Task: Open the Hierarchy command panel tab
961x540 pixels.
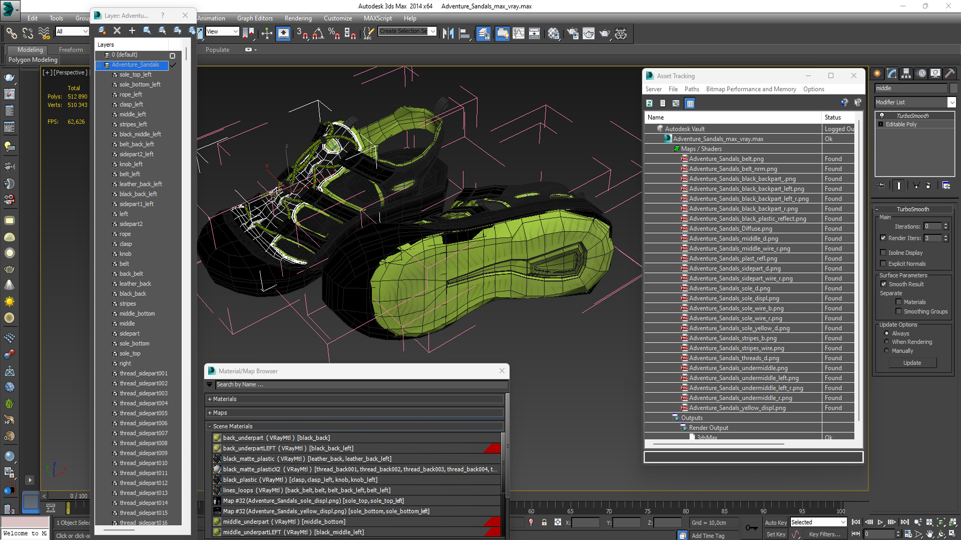Action: point(906,73)
